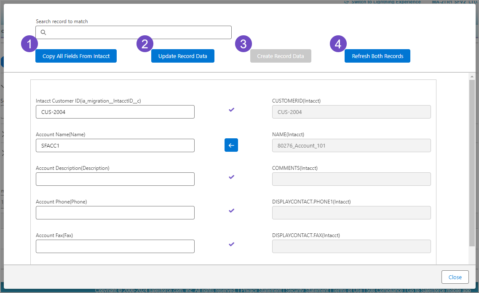The width and height of the screenshot is (479, 293).
Task: Click checkmark beside Account Phone row
Action: [231, 211]
